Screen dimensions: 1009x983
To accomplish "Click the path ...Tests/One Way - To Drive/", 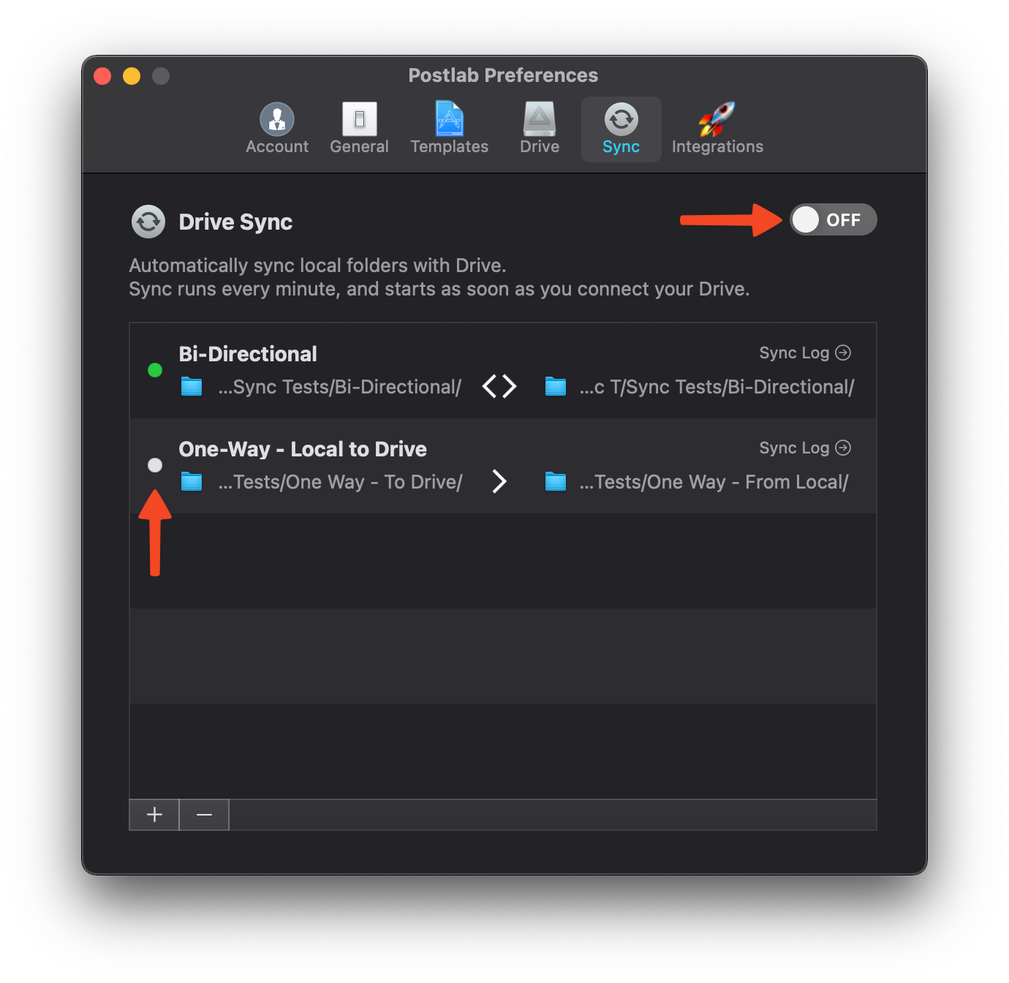I will point(341,482).
